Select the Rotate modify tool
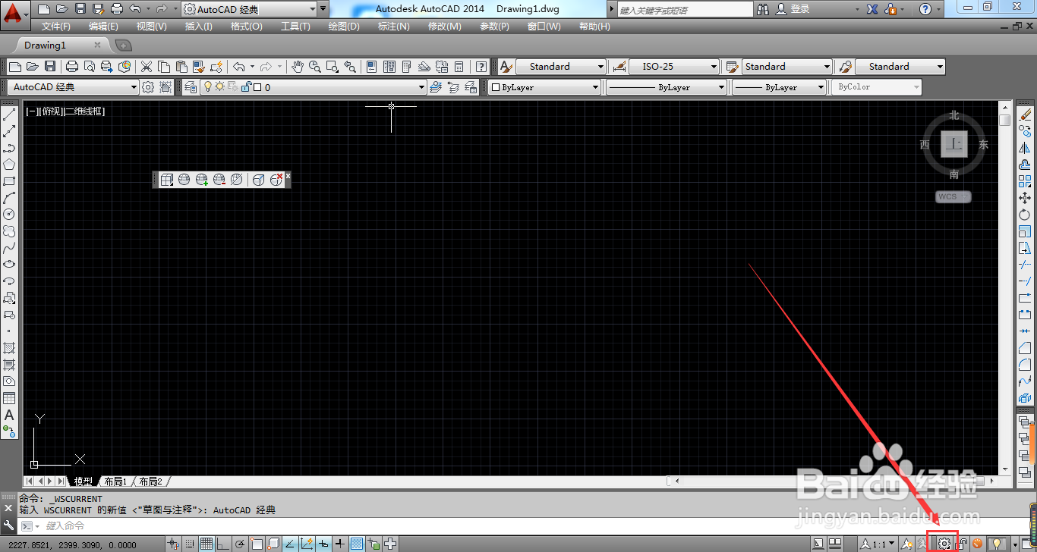The width and height of the screenshot is (1037, 552). click(1025, 215)
